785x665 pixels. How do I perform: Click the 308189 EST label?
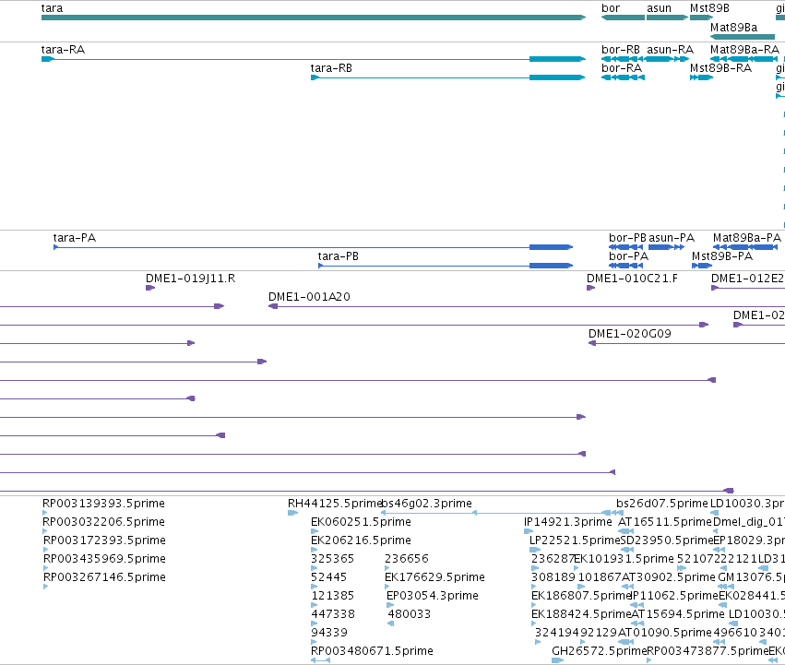(x=553, y=577)
